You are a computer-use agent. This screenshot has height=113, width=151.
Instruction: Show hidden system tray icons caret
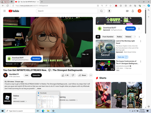130,111
